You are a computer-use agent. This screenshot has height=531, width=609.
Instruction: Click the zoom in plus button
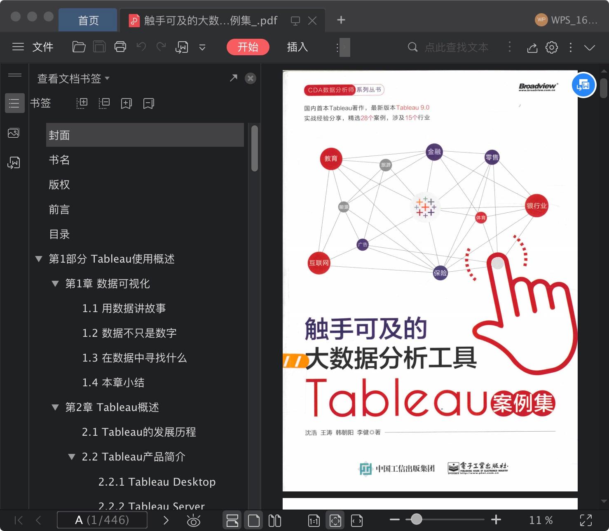tap(496, 519)
